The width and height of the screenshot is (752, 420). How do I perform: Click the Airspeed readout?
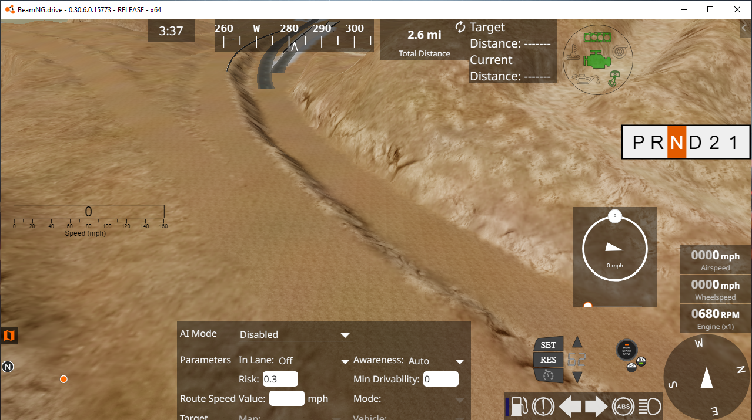716,260
